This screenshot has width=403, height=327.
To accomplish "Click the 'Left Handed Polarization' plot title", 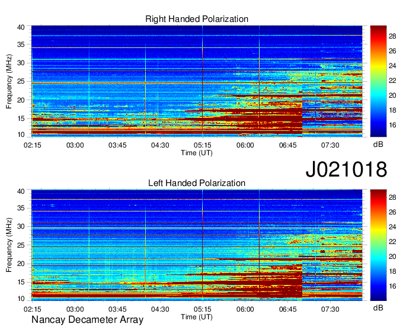I will point(197,183).
